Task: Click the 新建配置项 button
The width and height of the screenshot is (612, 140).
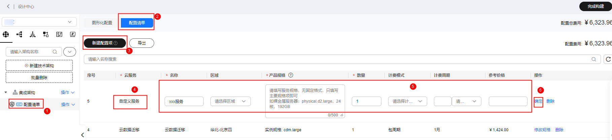Action: click(x=105, y=43)
